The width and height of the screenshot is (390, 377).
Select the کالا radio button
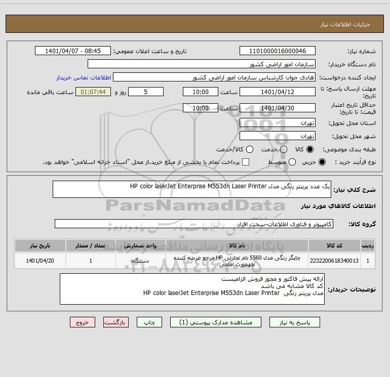(310, 149)
